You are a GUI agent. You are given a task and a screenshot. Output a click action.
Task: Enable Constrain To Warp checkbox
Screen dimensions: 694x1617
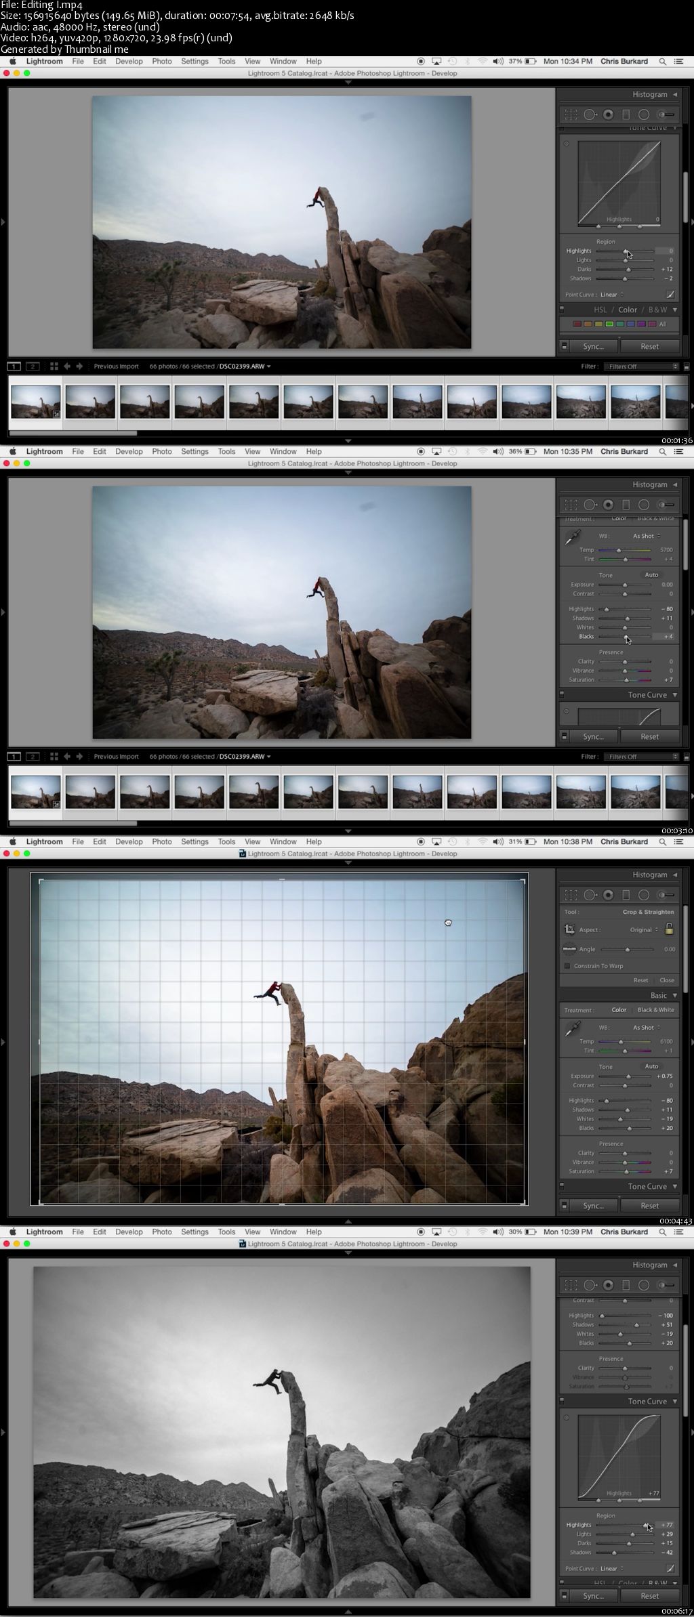567,966
